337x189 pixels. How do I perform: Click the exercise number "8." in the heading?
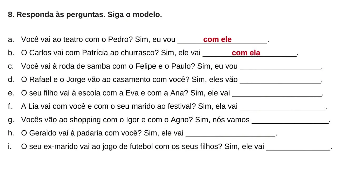[11, 15]
